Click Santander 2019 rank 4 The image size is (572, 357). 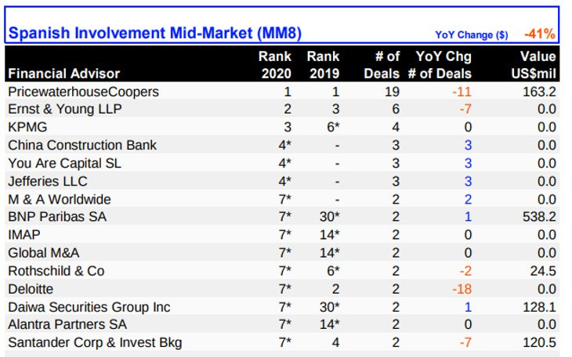[336, 342]
